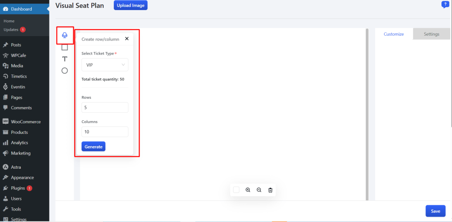Click the Tools wrench icon
The image size is (452, 222).
5,209
